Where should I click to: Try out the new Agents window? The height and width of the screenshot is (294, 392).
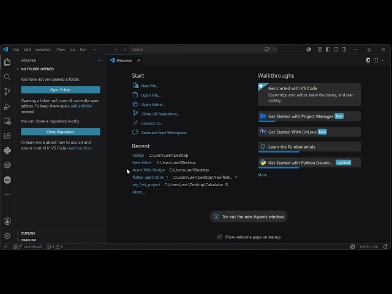pos(249,217)
